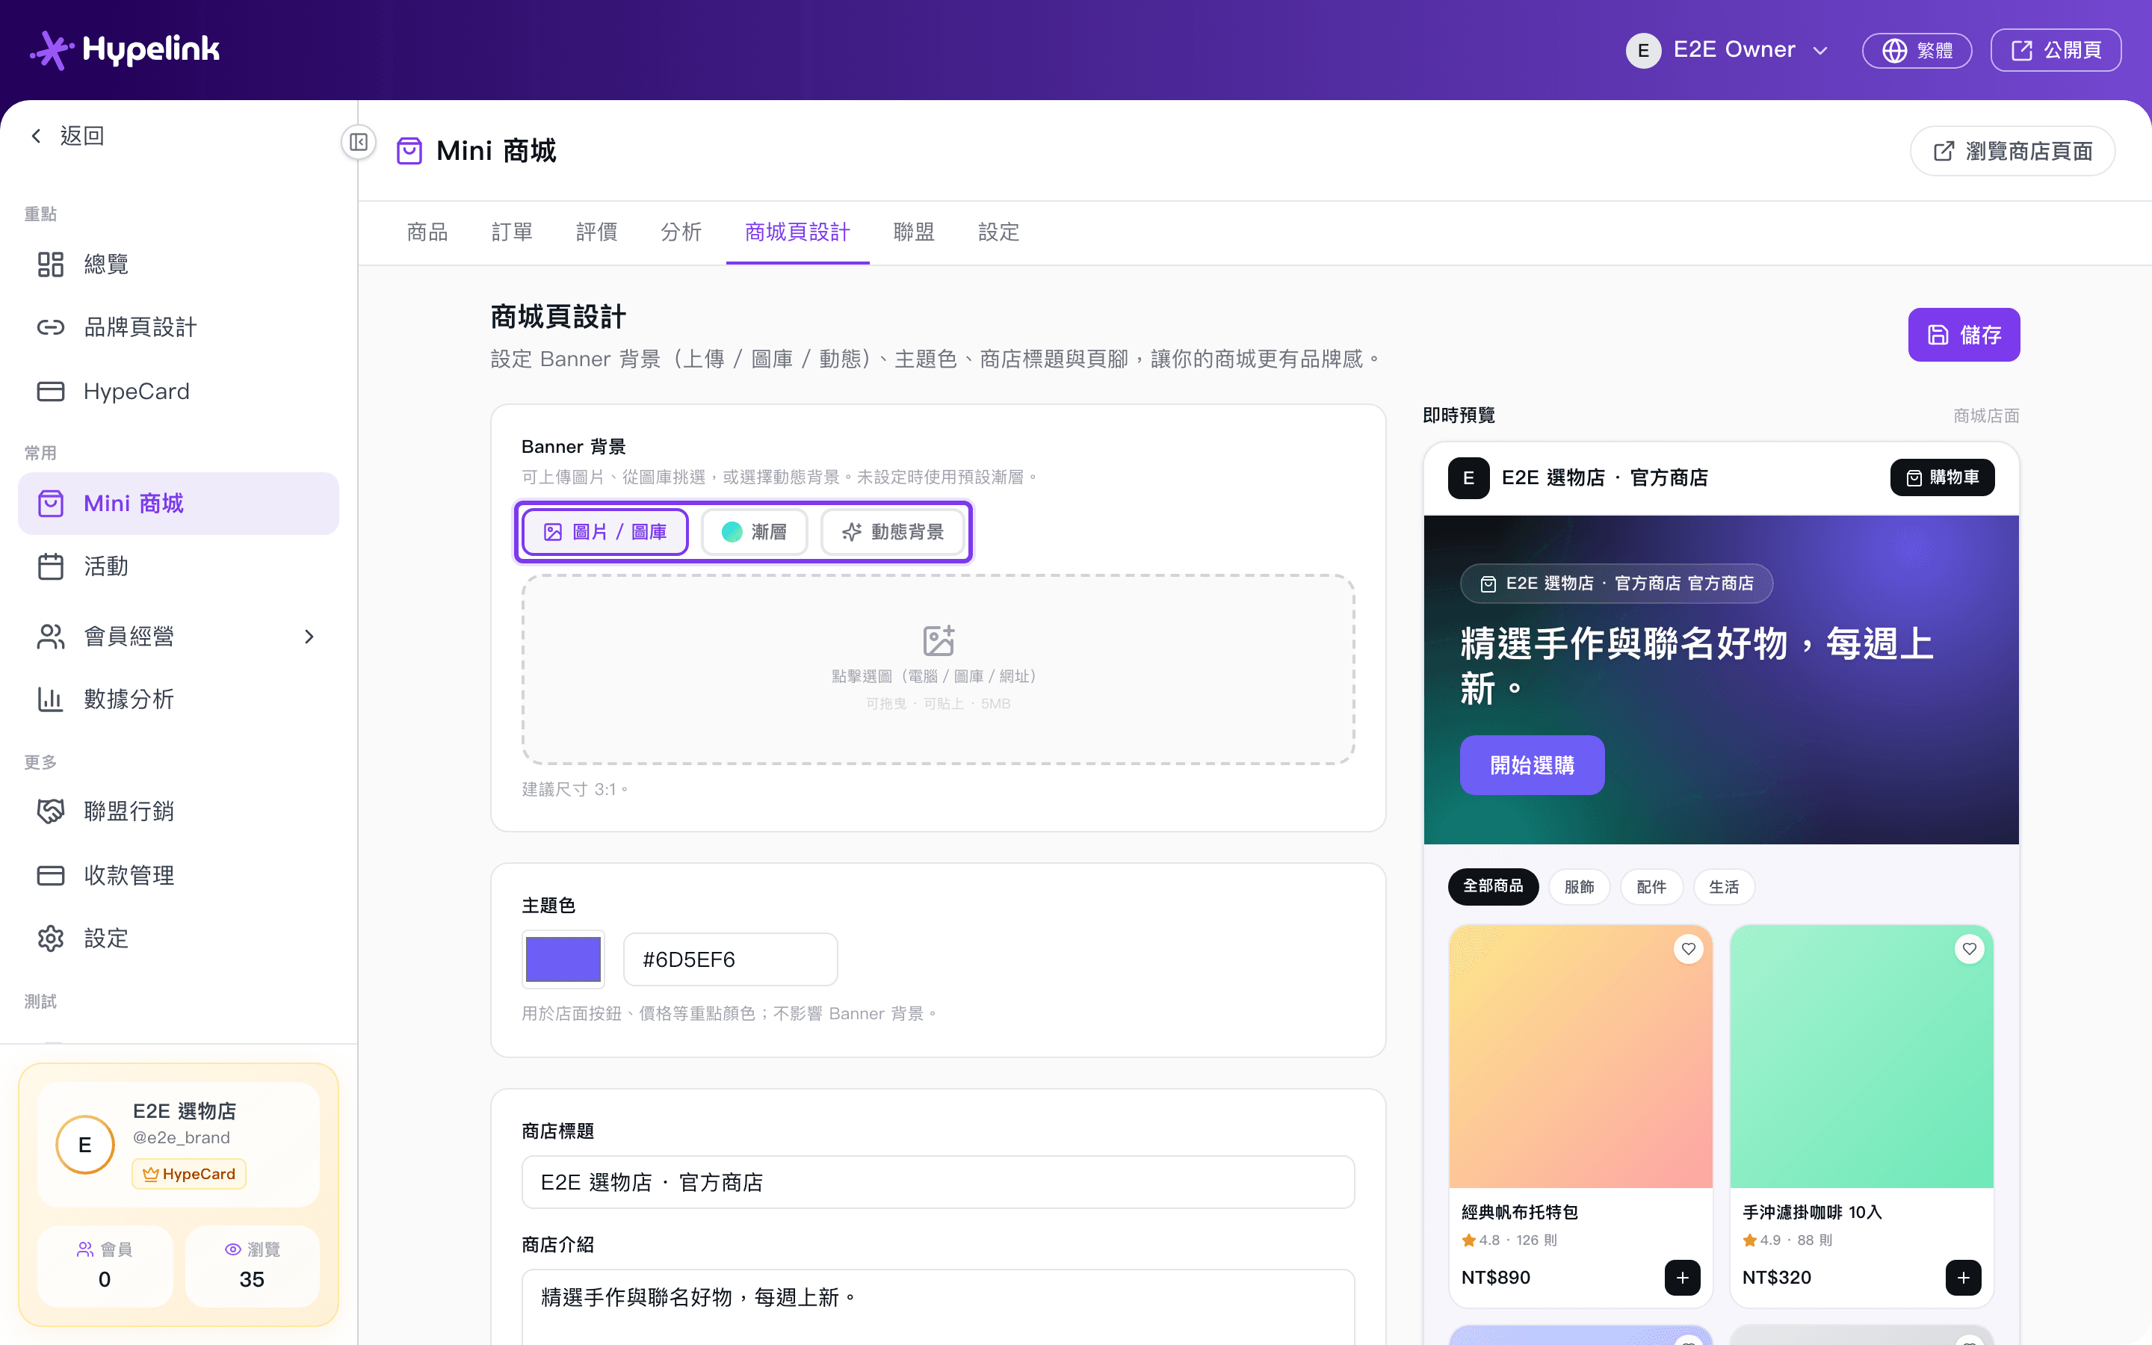
Task: Click the Mini 商城 page title bag icon
Action: [409, 150]
